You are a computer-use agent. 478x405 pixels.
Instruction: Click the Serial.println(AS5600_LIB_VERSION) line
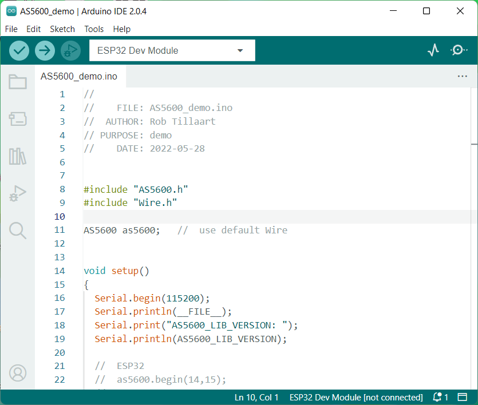pyautogui.click(x=191, y=339)
